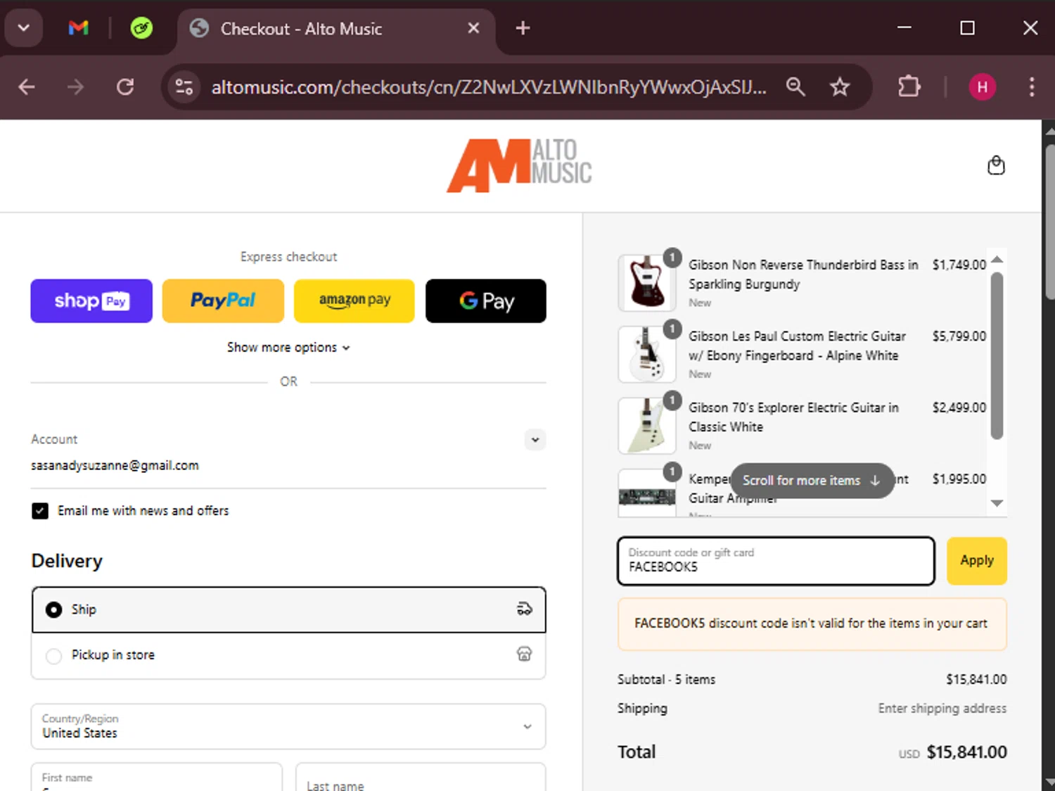Open the Country/Region dropdown

288,726
